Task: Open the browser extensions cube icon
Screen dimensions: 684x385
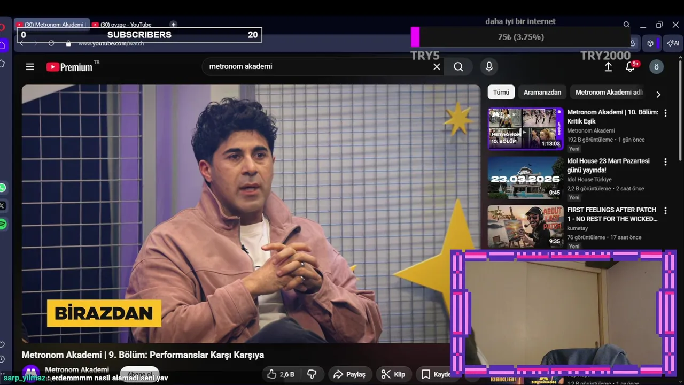Action: (x=650, y=43)
